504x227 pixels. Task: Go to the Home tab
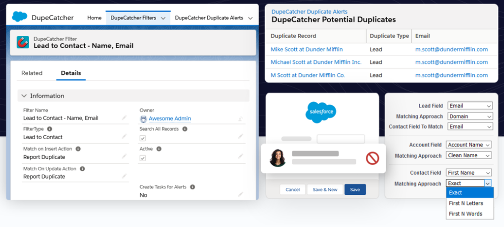click(x=94, y=18)
